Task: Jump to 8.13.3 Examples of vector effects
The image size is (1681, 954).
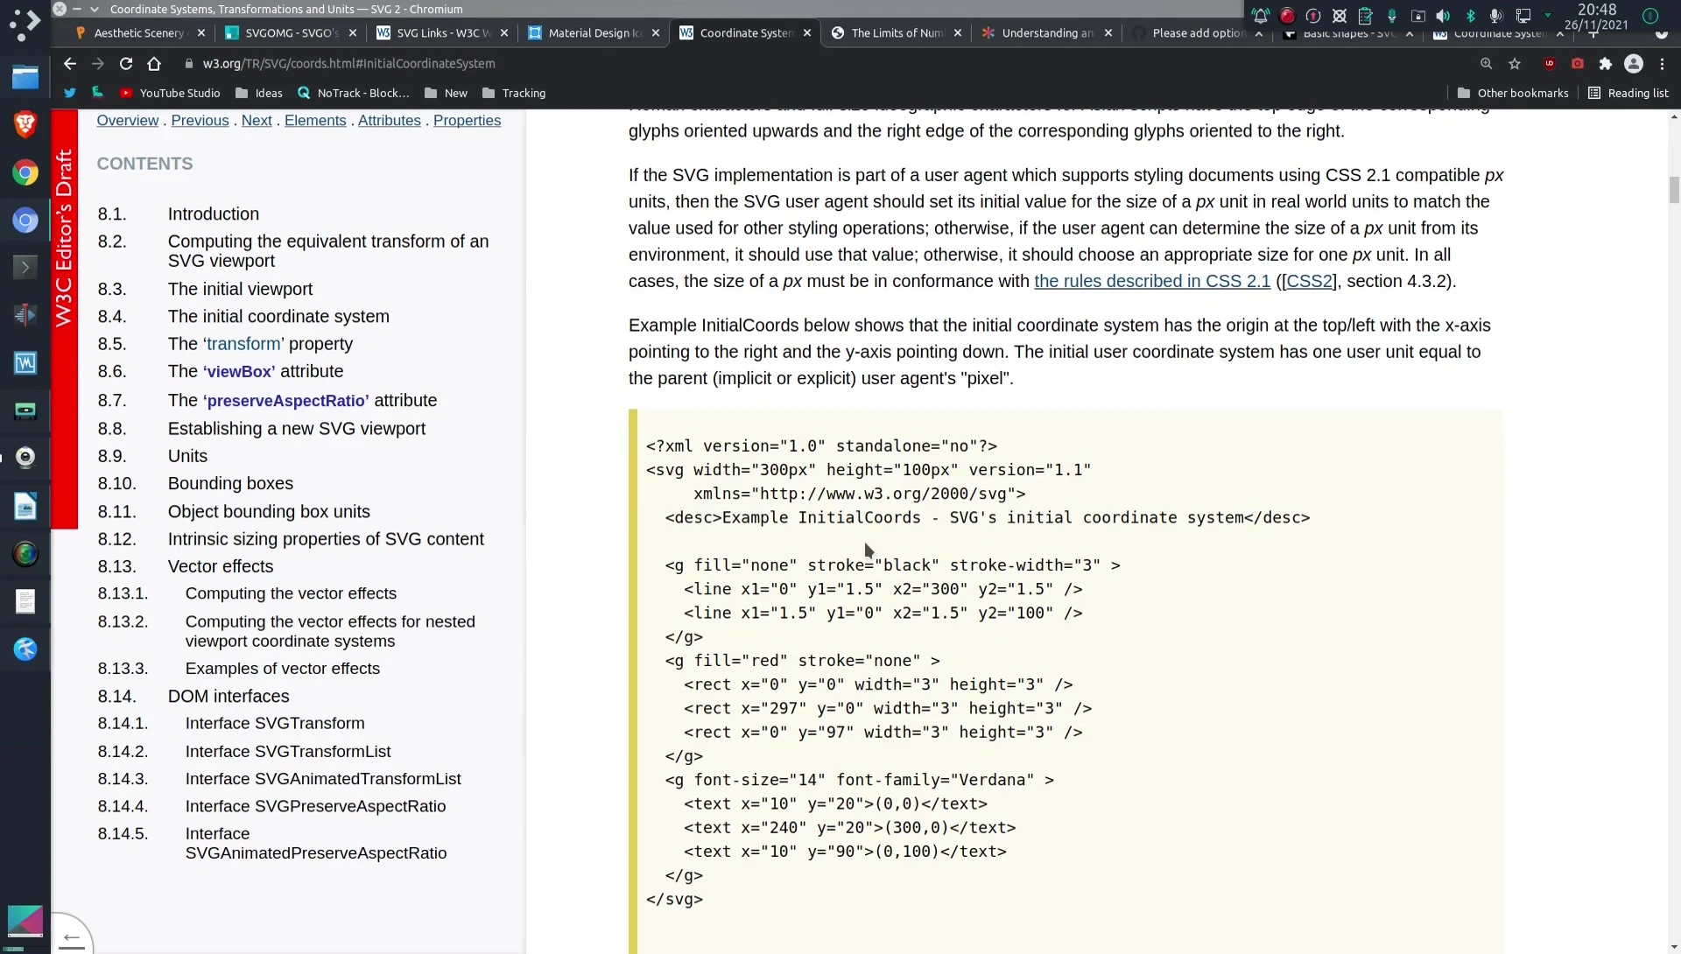Action: pos(283,669)
